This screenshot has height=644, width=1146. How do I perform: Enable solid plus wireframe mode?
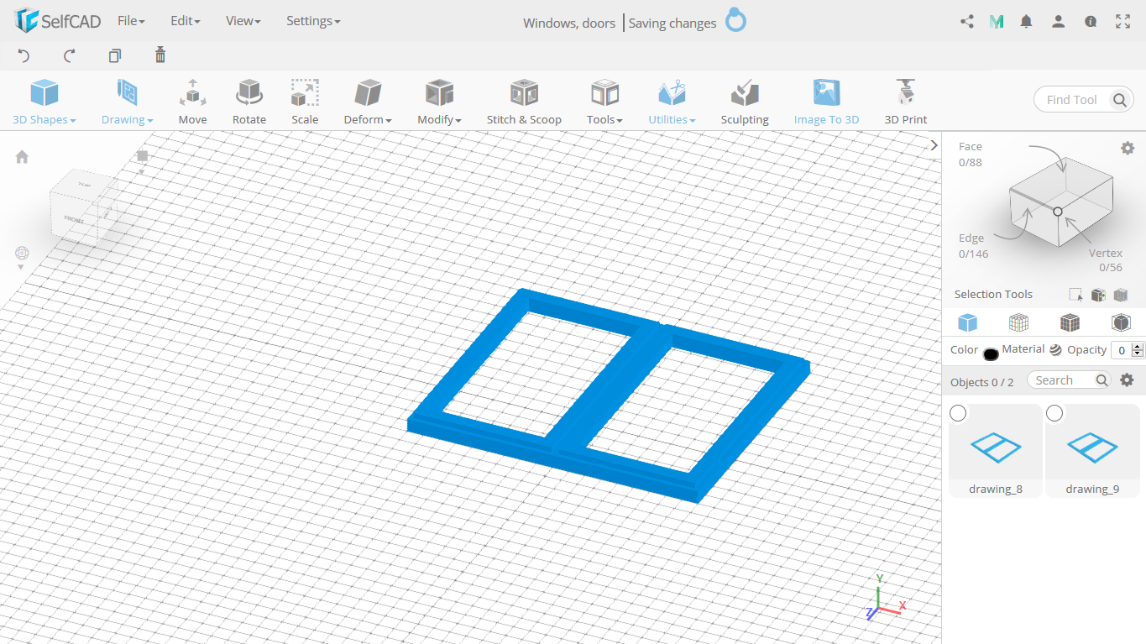(1070, 322)
